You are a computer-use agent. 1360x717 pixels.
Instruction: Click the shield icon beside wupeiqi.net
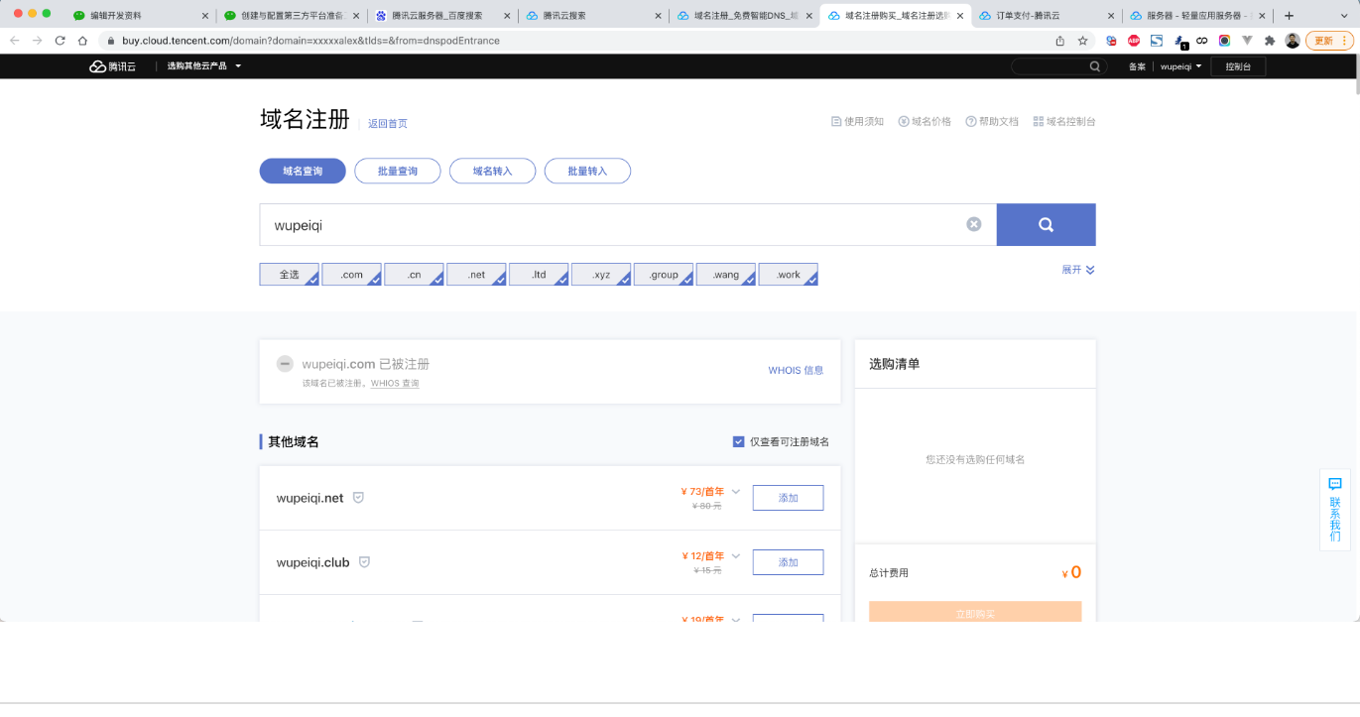pos(358,498)
